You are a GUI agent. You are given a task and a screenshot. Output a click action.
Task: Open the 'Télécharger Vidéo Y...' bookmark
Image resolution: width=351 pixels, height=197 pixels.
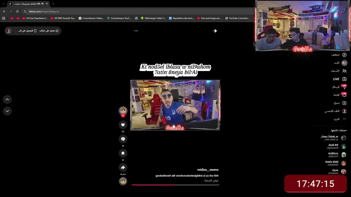(153, 18)
